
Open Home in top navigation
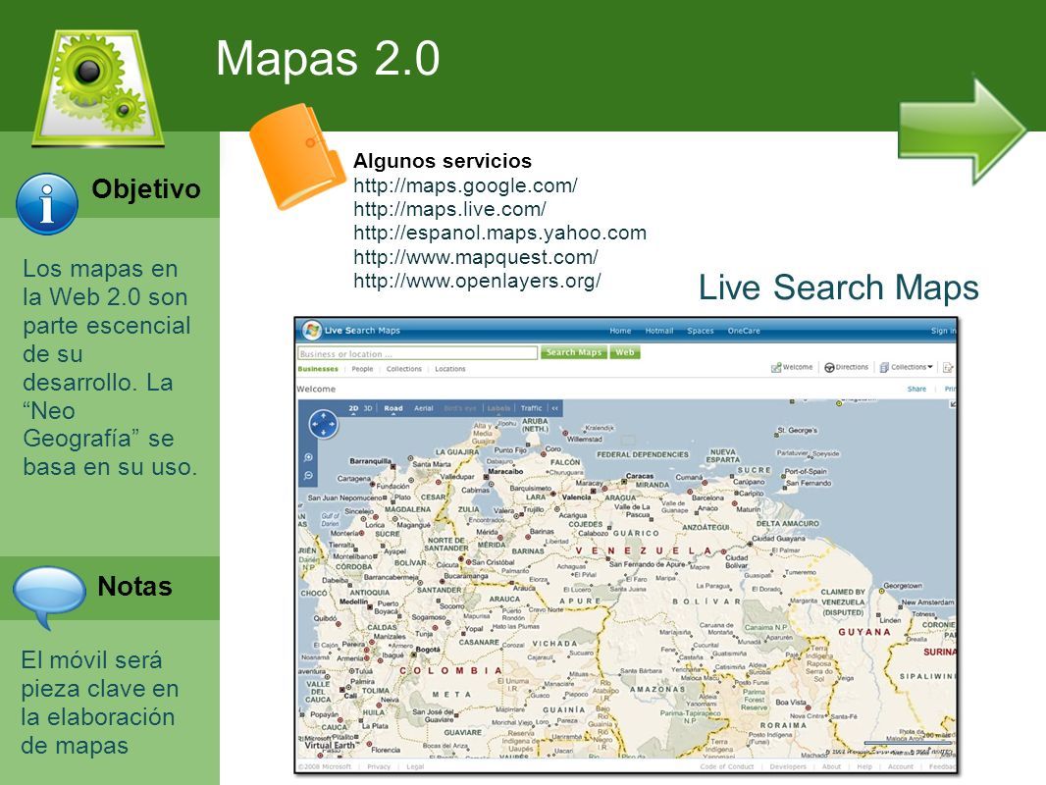point(620,331)
